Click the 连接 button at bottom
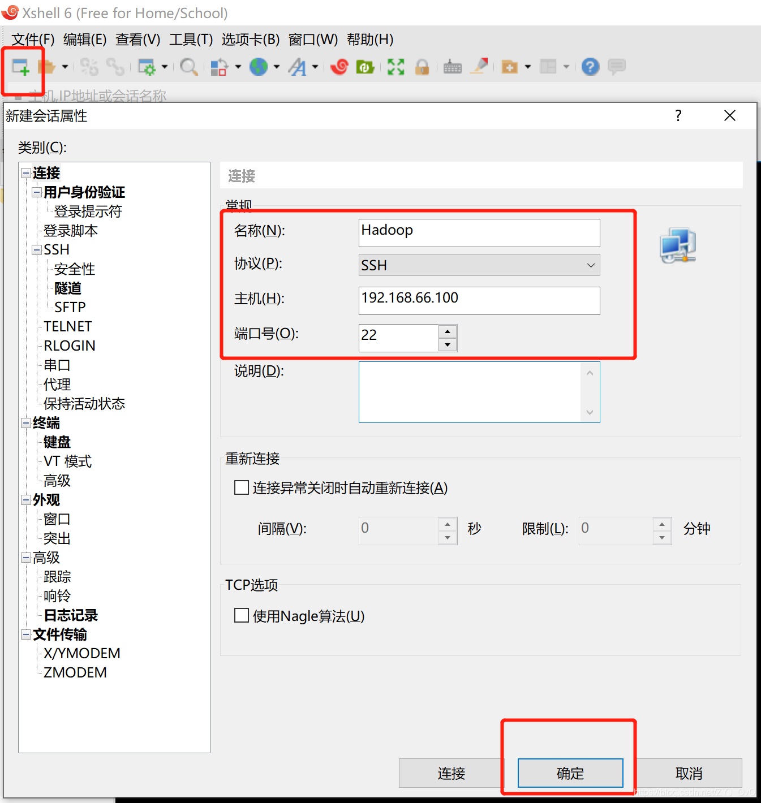761x803 pixels. 451,773
